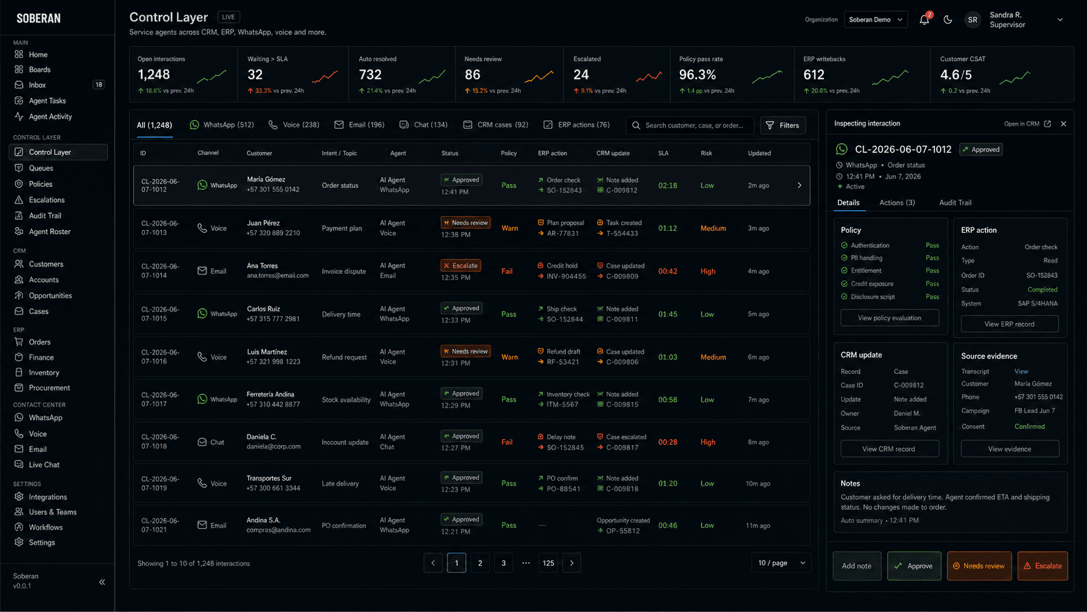Open Opportunities in sidebar
Screen dimensions: 1087x612
pyautogui.click(x=50, y=295)
